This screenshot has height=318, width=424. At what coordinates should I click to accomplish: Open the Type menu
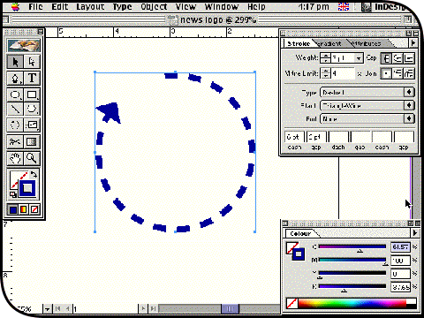(122, 6)
